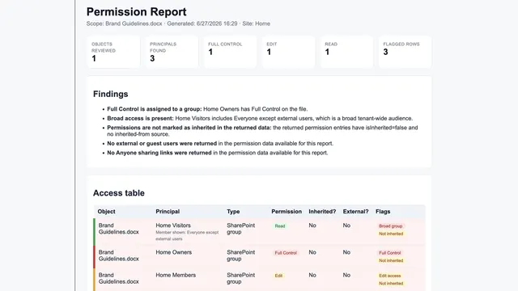518x291 pixels.
Task: Select the Broad group flag tag
Action: click(x=390, y=226)
